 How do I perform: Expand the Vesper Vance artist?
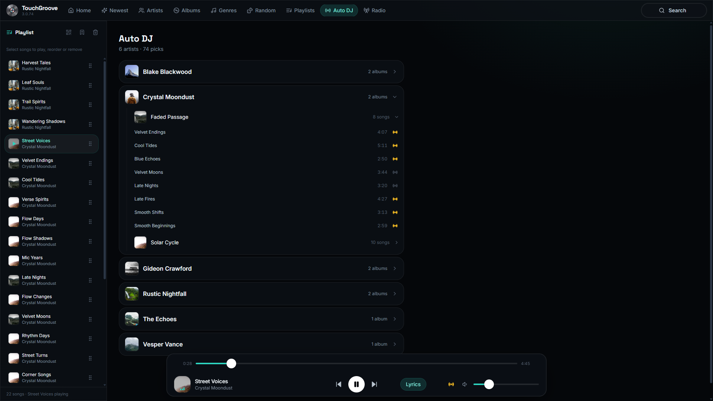261,344
